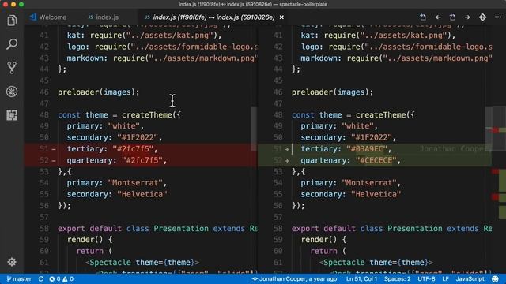Click right pane secondary "Helvetica" line
The height and width of the screenshot is (284, 506).
pyautogui.click(x=351, y=194)
